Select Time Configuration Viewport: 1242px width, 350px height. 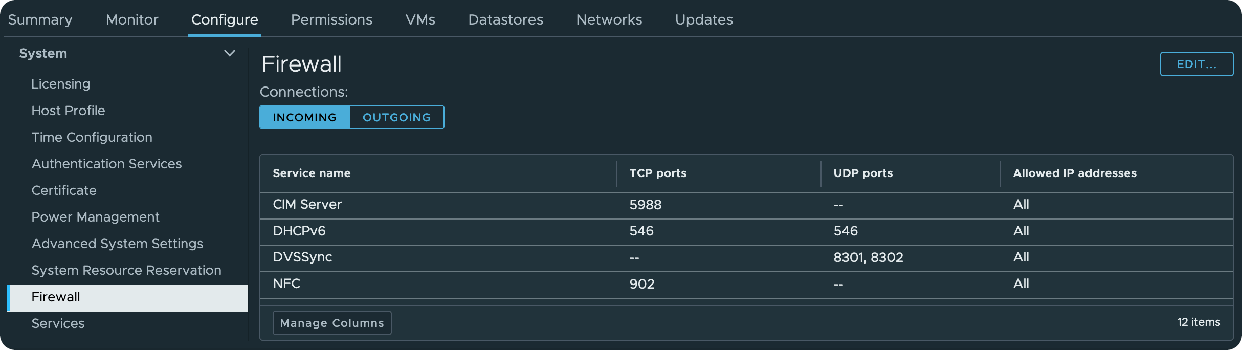click(92, 137)
